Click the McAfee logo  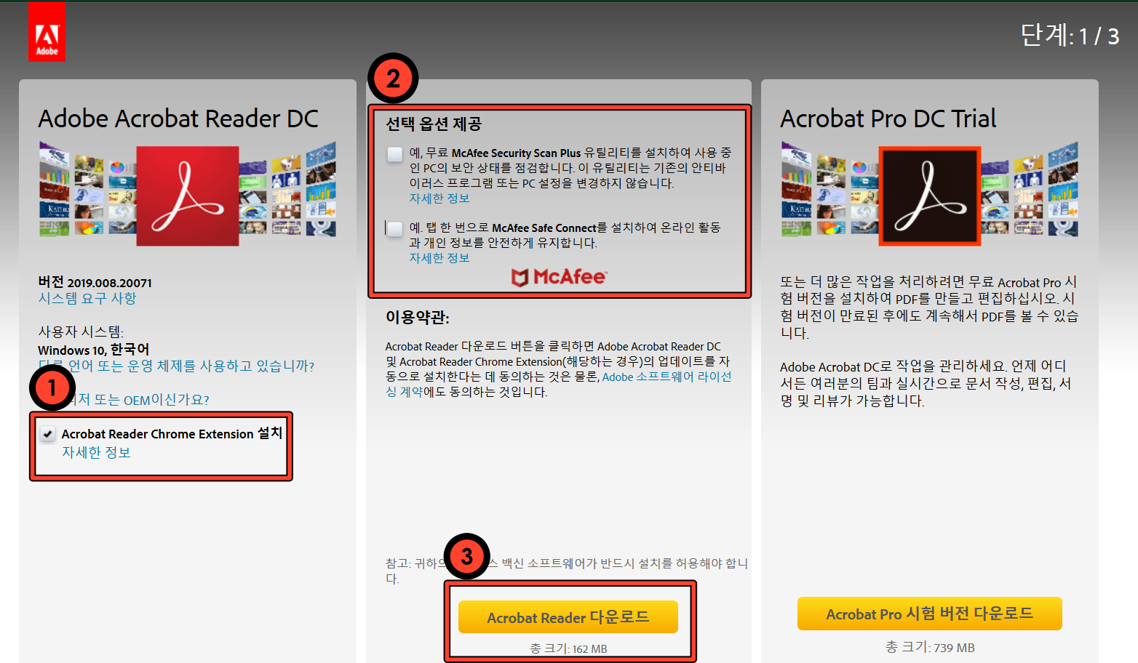(559, 277)
